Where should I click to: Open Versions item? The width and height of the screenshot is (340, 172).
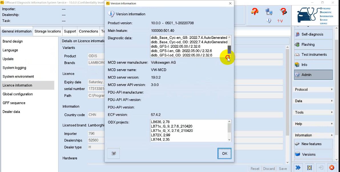pos(313,154)
